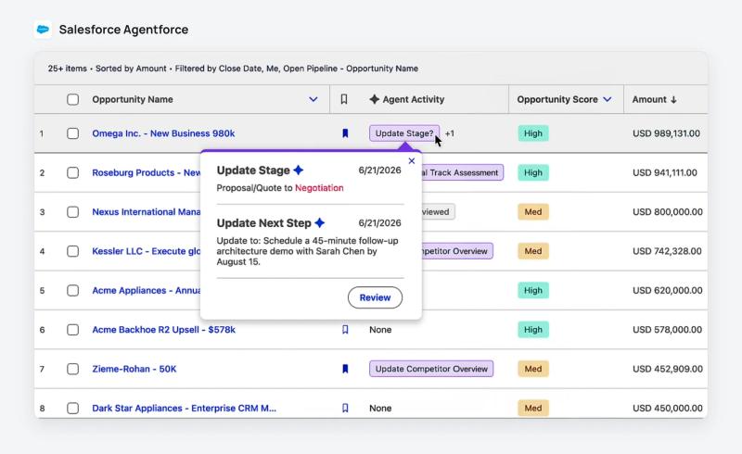Viewport: 742px width, 454px height.
Task: Open Dark Star Appliances - Enterprise CRM link
Action: (184, 408)
